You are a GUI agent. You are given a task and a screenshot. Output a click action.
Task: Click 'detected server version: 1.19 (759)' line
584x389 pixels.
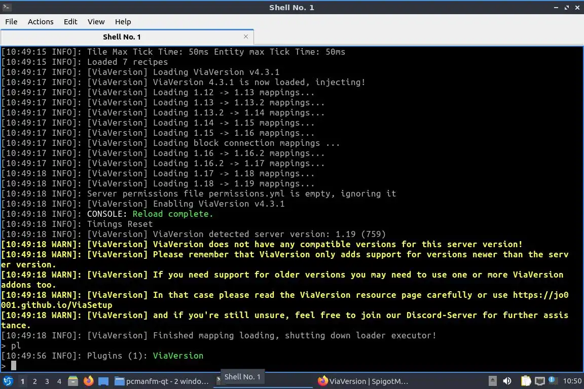tap(193, 234)
